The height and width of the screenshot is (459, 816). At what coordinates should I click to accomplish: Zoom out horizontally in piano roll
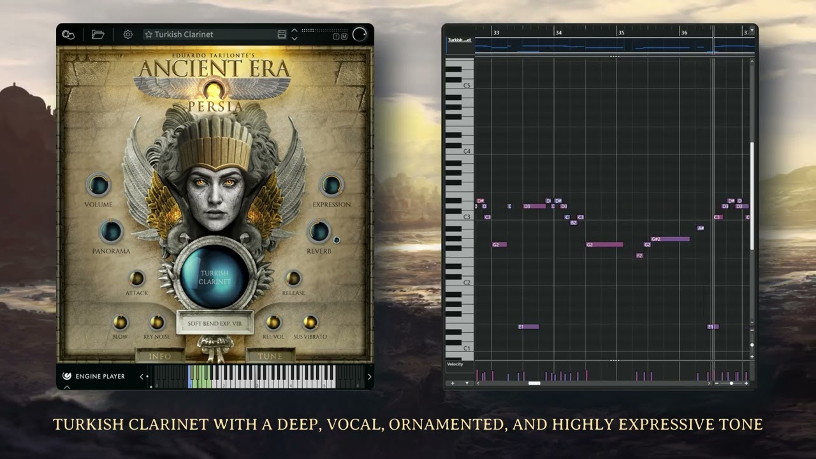pos(717,383)
